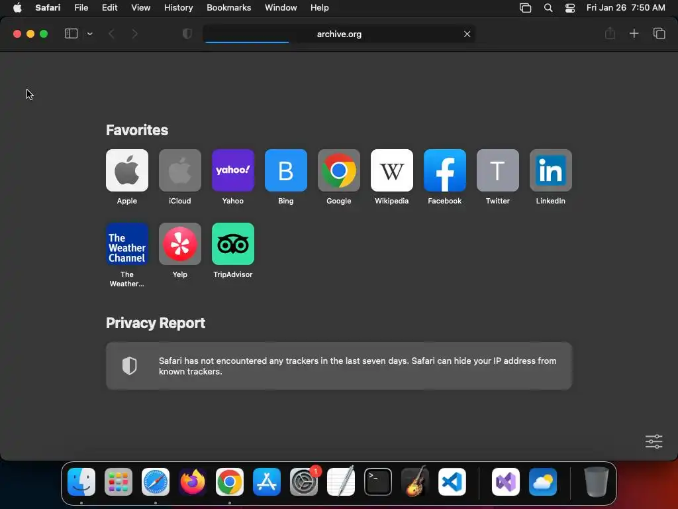The image size is (678, 509).
Task: Open the Bookmarks menu
Action: point(228,8)
